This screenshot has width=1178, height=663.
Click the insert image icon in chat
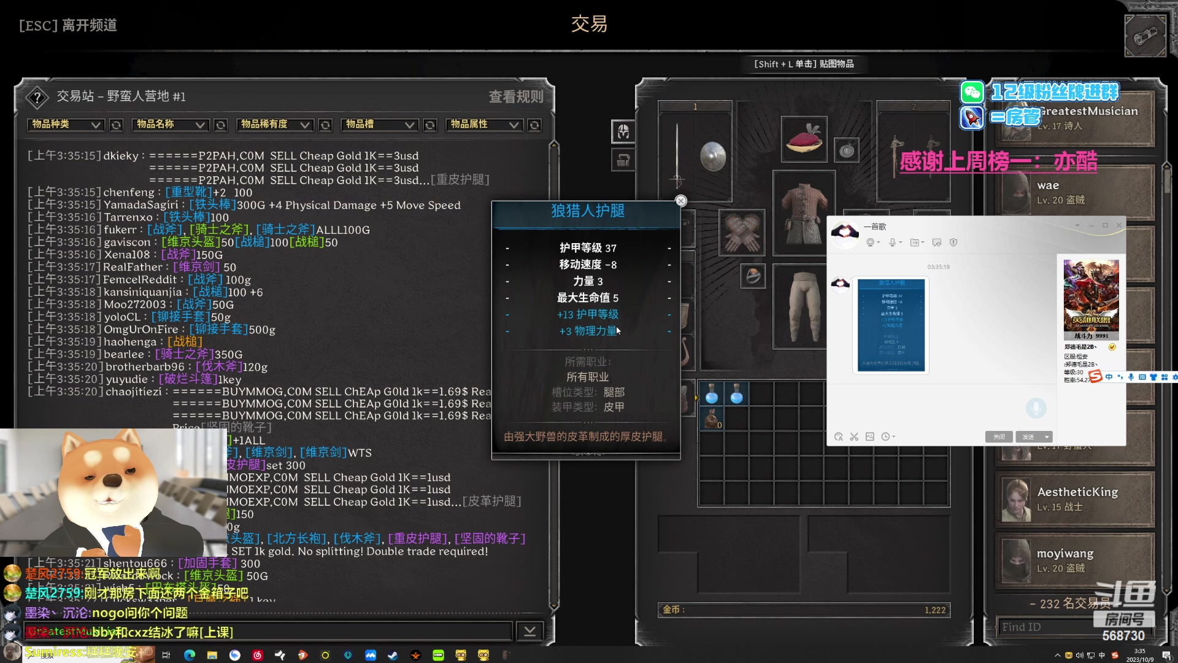click(870, 436)
